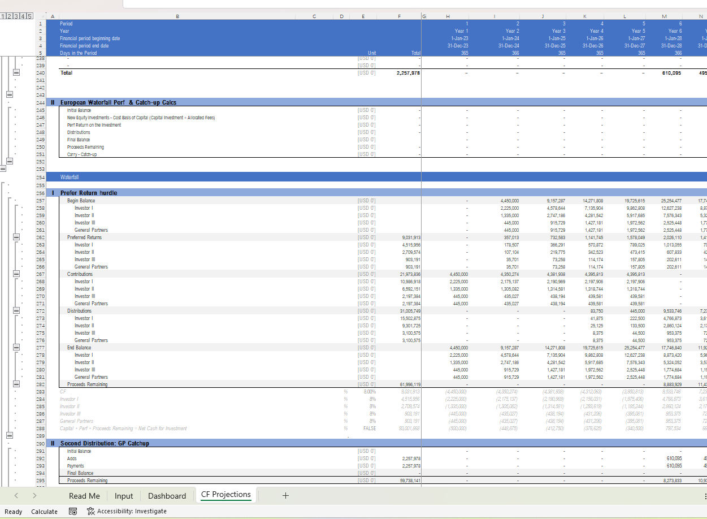Show outline level 2 rows
This screenshot has width=707, height=519.
pyautogui.click(x=10, y=16)
